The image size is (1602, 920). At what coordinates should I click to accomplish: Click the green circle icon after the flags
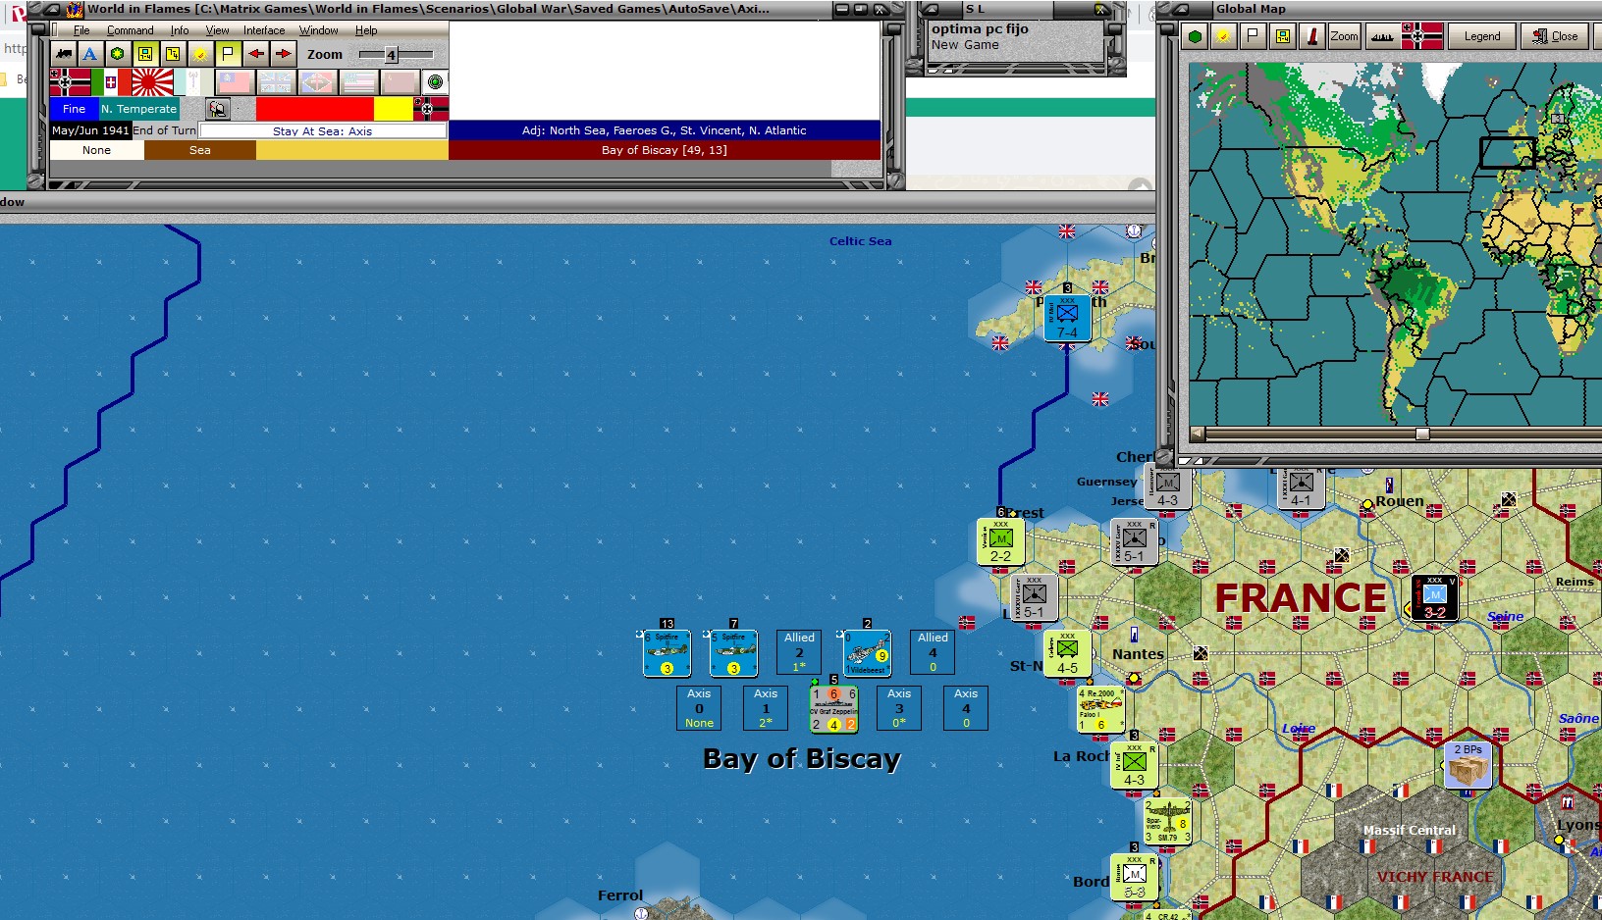tap(435, 82)
